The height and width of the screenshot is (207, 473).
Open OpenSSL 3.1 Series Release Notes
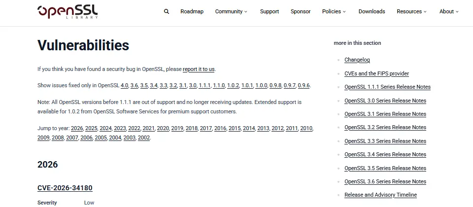point(385,114)
